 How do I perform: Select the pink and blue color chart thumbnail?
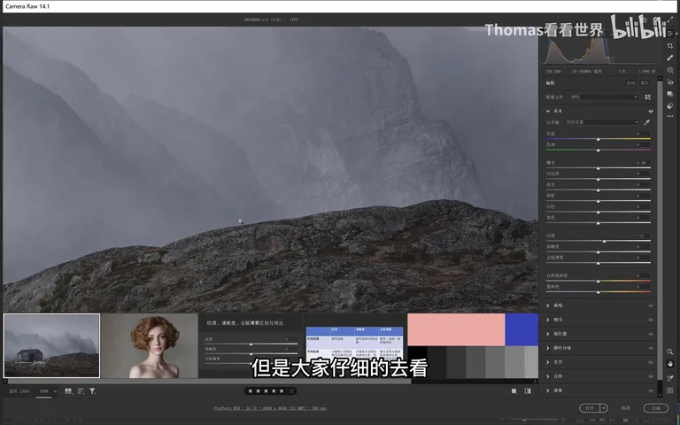(473, 345)
